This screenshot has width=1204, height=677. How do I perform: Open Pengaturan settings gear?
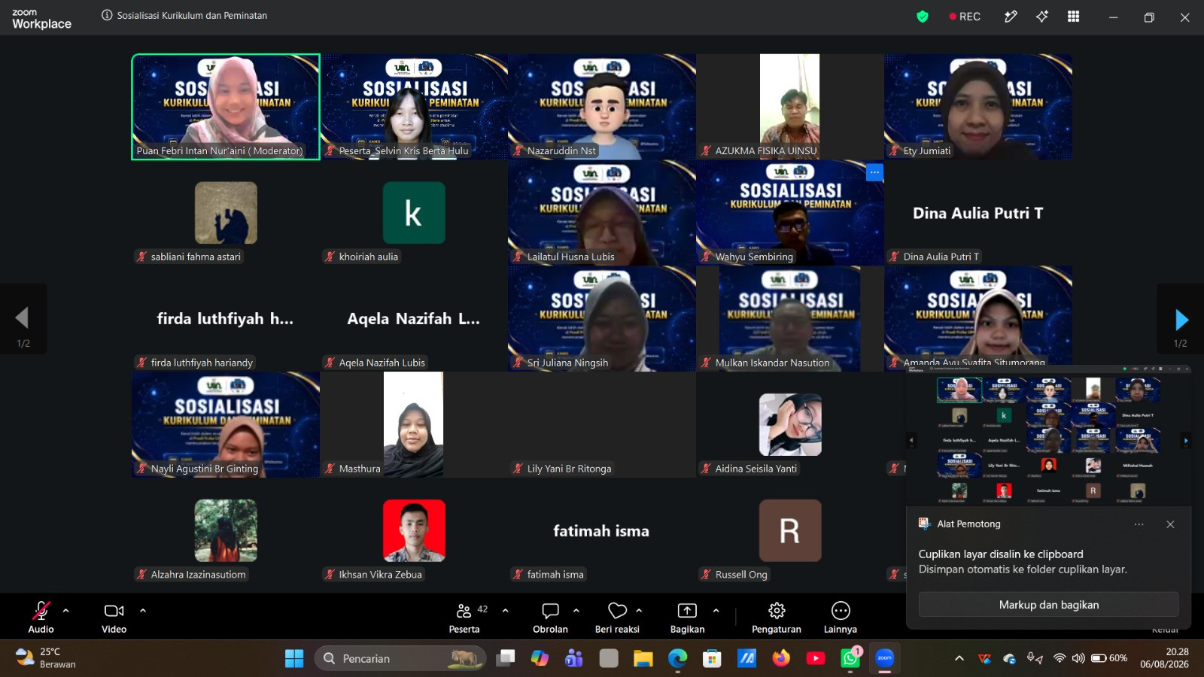(777, 618)
